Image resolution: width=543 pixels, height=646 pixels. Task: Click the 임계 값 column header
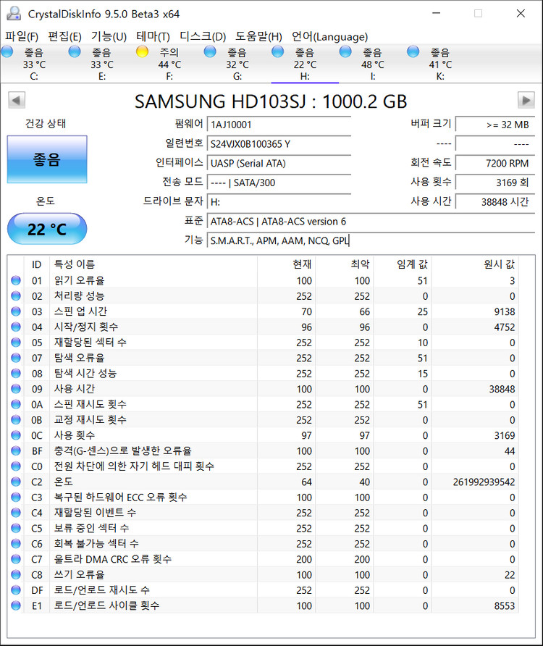pos(403,264)
